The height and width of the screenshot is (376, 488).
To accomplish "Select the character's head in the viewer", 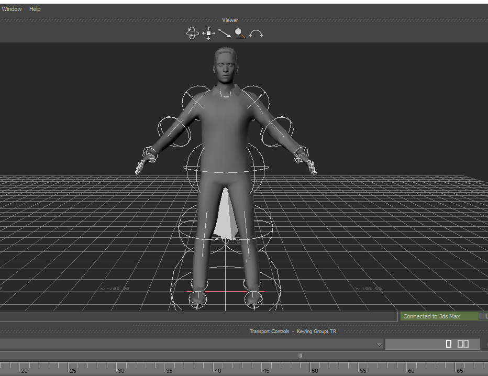I will pyautogui.click(x=225, y=65).
